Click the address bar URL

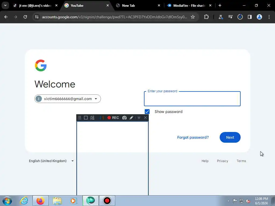pos(114,17)
